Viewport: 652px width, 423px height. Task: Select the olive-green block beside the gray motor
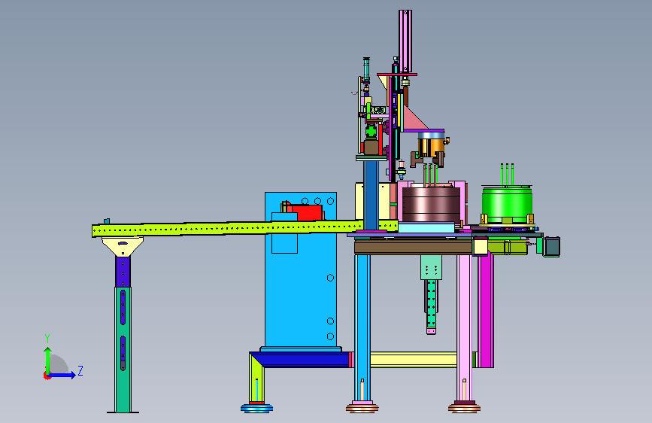click(x=508, y=248)
